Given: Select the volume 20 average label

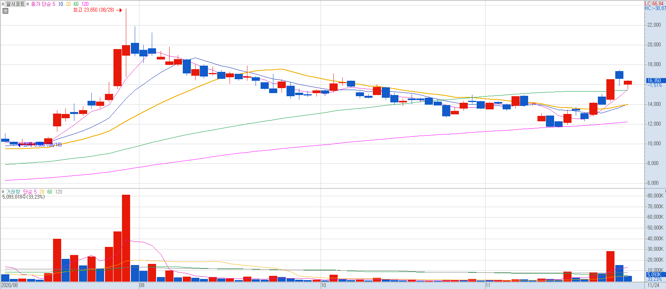Looking at the screenshot, I should pos(42,192).
